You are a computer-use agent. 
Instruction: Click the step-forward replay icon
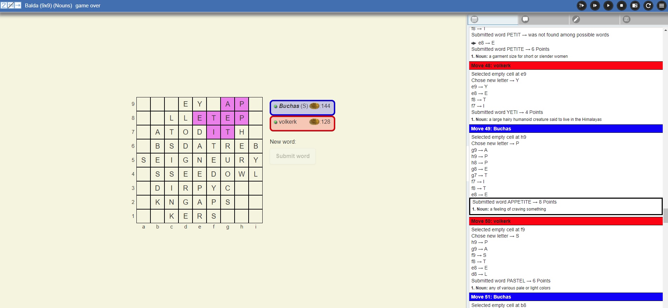click(595, 6)
